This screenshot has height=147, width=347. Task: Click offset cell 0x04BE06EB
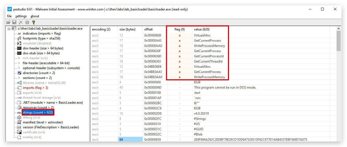point(153,67)
